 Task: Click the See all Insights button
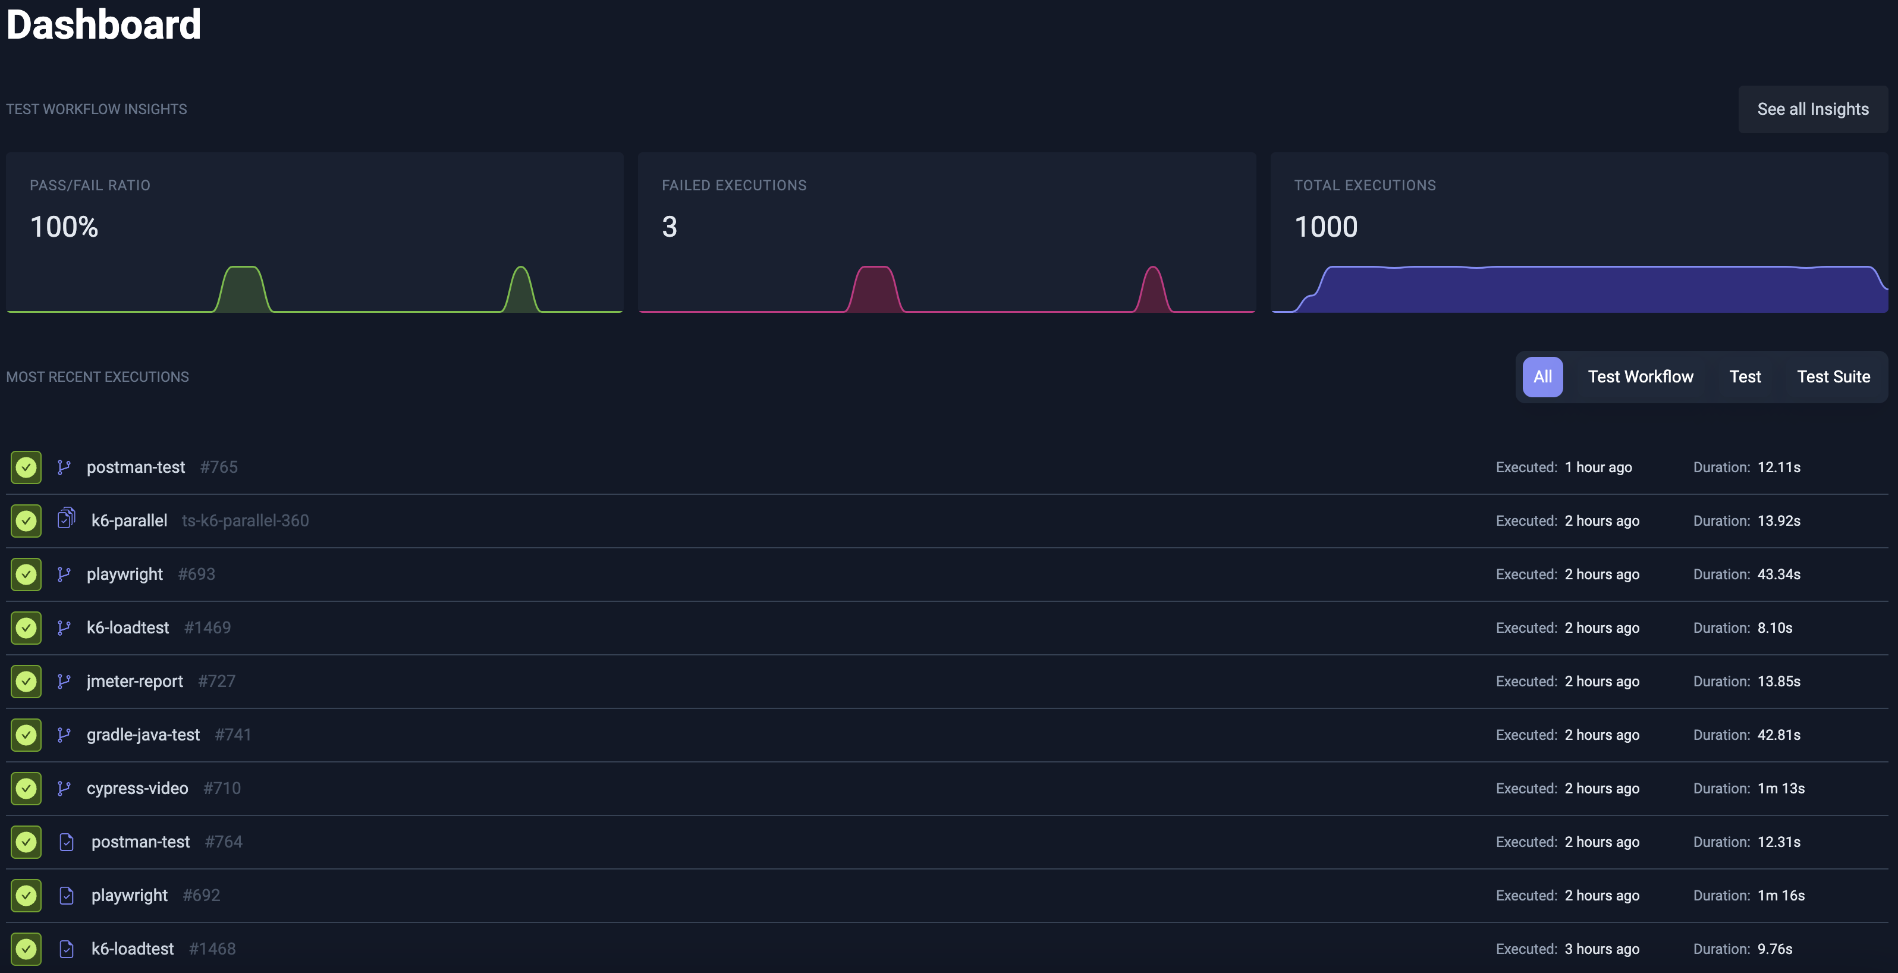1814,108
